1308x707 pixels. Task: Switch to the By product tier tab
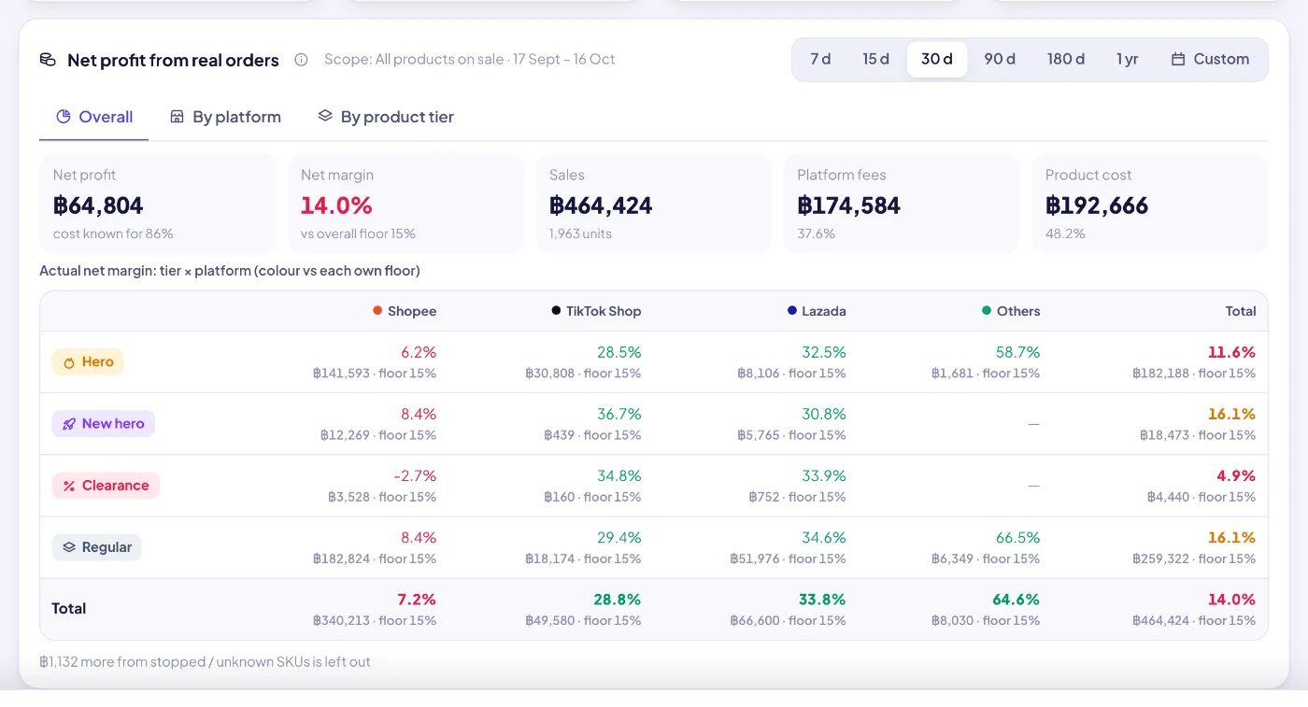pyautogui.click(x=386, y=118)
